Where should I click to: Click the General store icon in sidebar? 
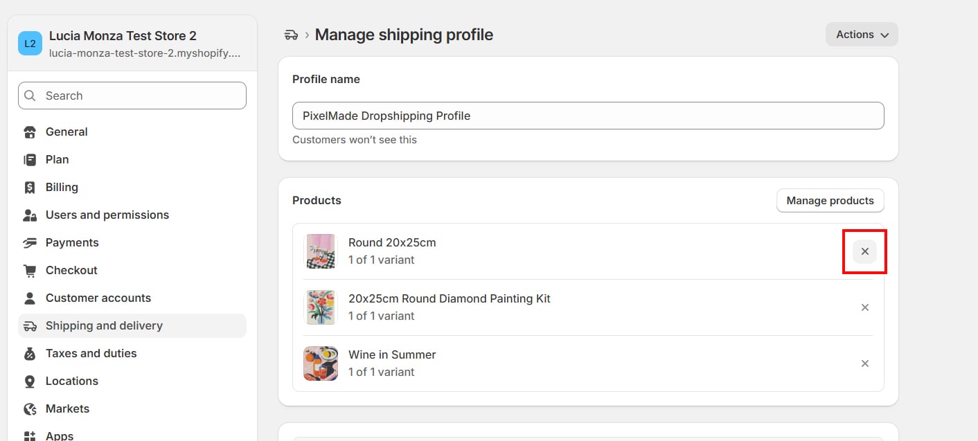30,132
